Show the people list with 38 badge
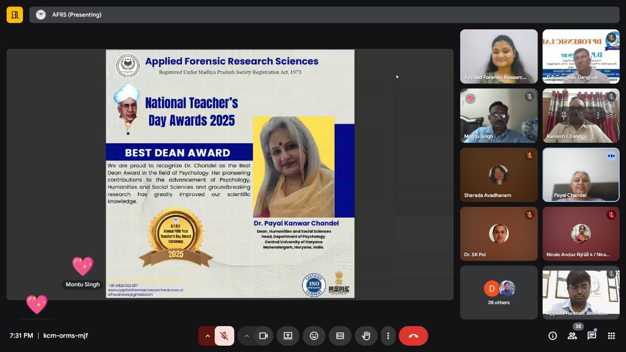 [572, 336]
